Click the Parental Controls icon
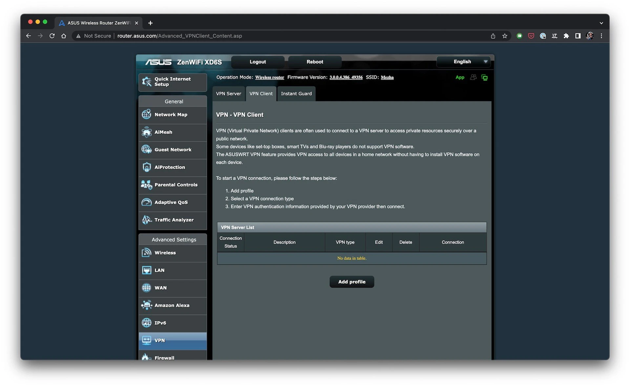 (146, 185)
